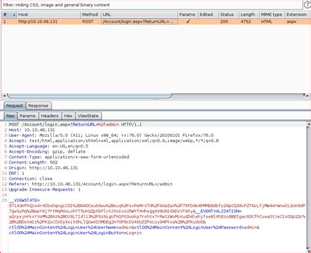Sort by Host column header
311x253 pixels.
tap(49, 14)
